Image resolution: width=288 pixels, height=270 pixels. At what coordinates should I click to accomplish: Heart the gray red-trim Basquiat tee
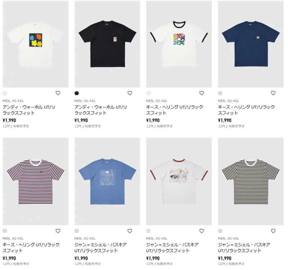[202, 231]
